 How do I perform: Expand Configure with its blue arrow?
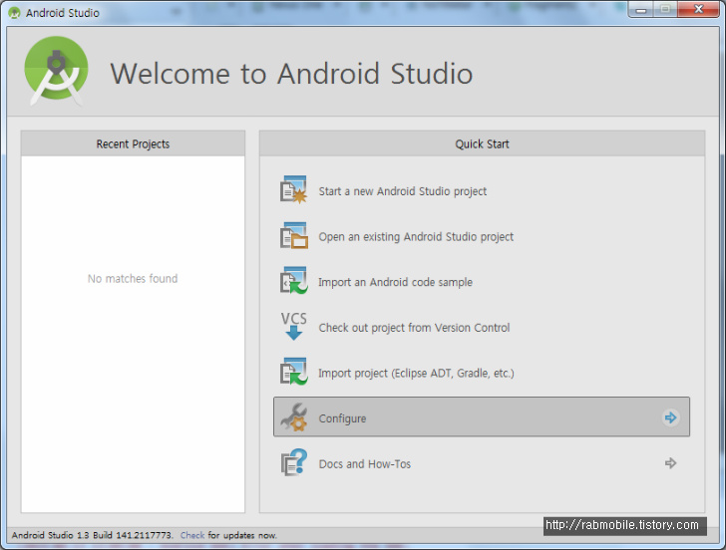[x=670, y=417]
